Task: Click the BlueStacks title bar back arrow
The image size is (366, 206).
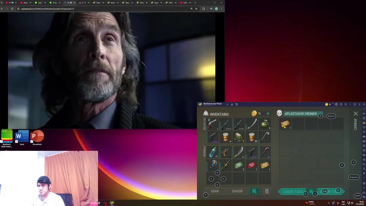Action: coord(227,104)
